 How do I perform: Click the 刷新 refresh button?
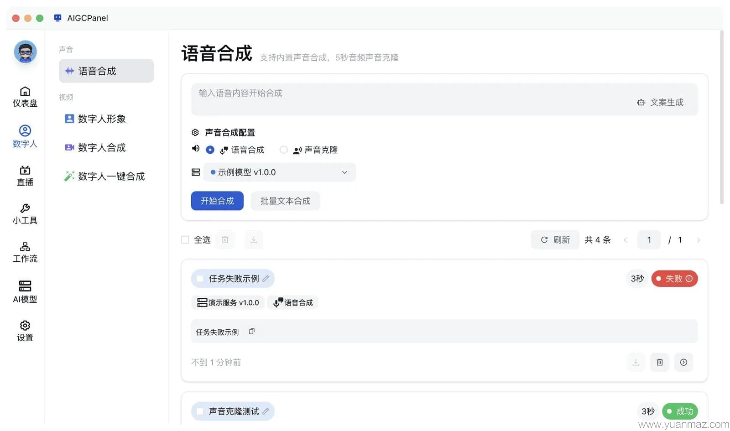click(x=555, y=239)
